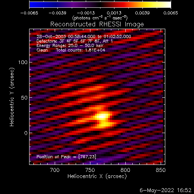Click the X-axis tick label '700'

click(x=55, y=170)
